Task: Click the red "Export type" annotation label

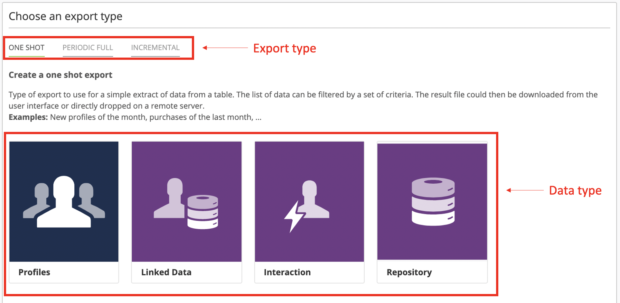Action: [x=285, y=48]
